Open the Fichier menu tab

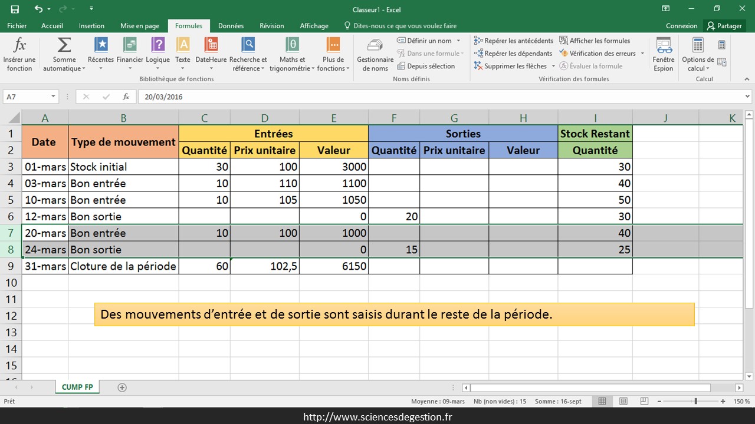coord(17,26)
